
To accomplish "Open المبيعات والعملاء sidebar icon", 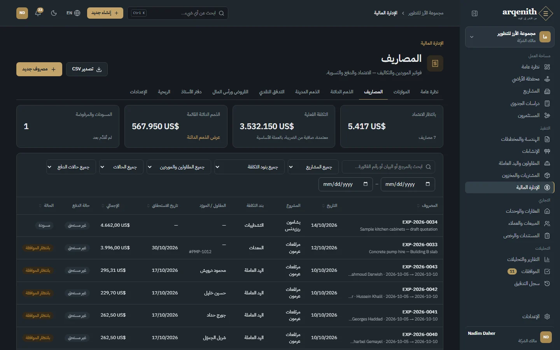I will click(547, 223).
